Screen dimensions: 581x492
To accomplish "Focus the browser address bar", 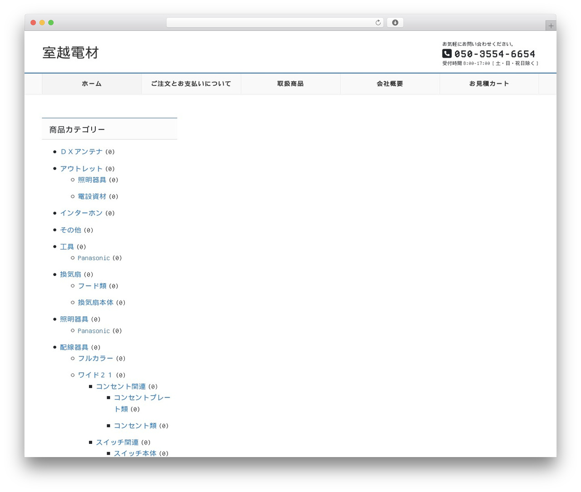I will [275, 23].
